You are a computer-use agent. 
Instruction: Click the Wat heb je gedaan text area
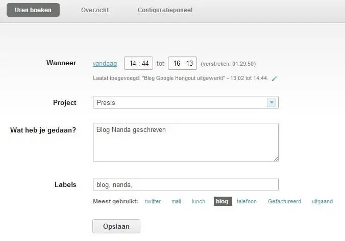[x=185, y=142]
